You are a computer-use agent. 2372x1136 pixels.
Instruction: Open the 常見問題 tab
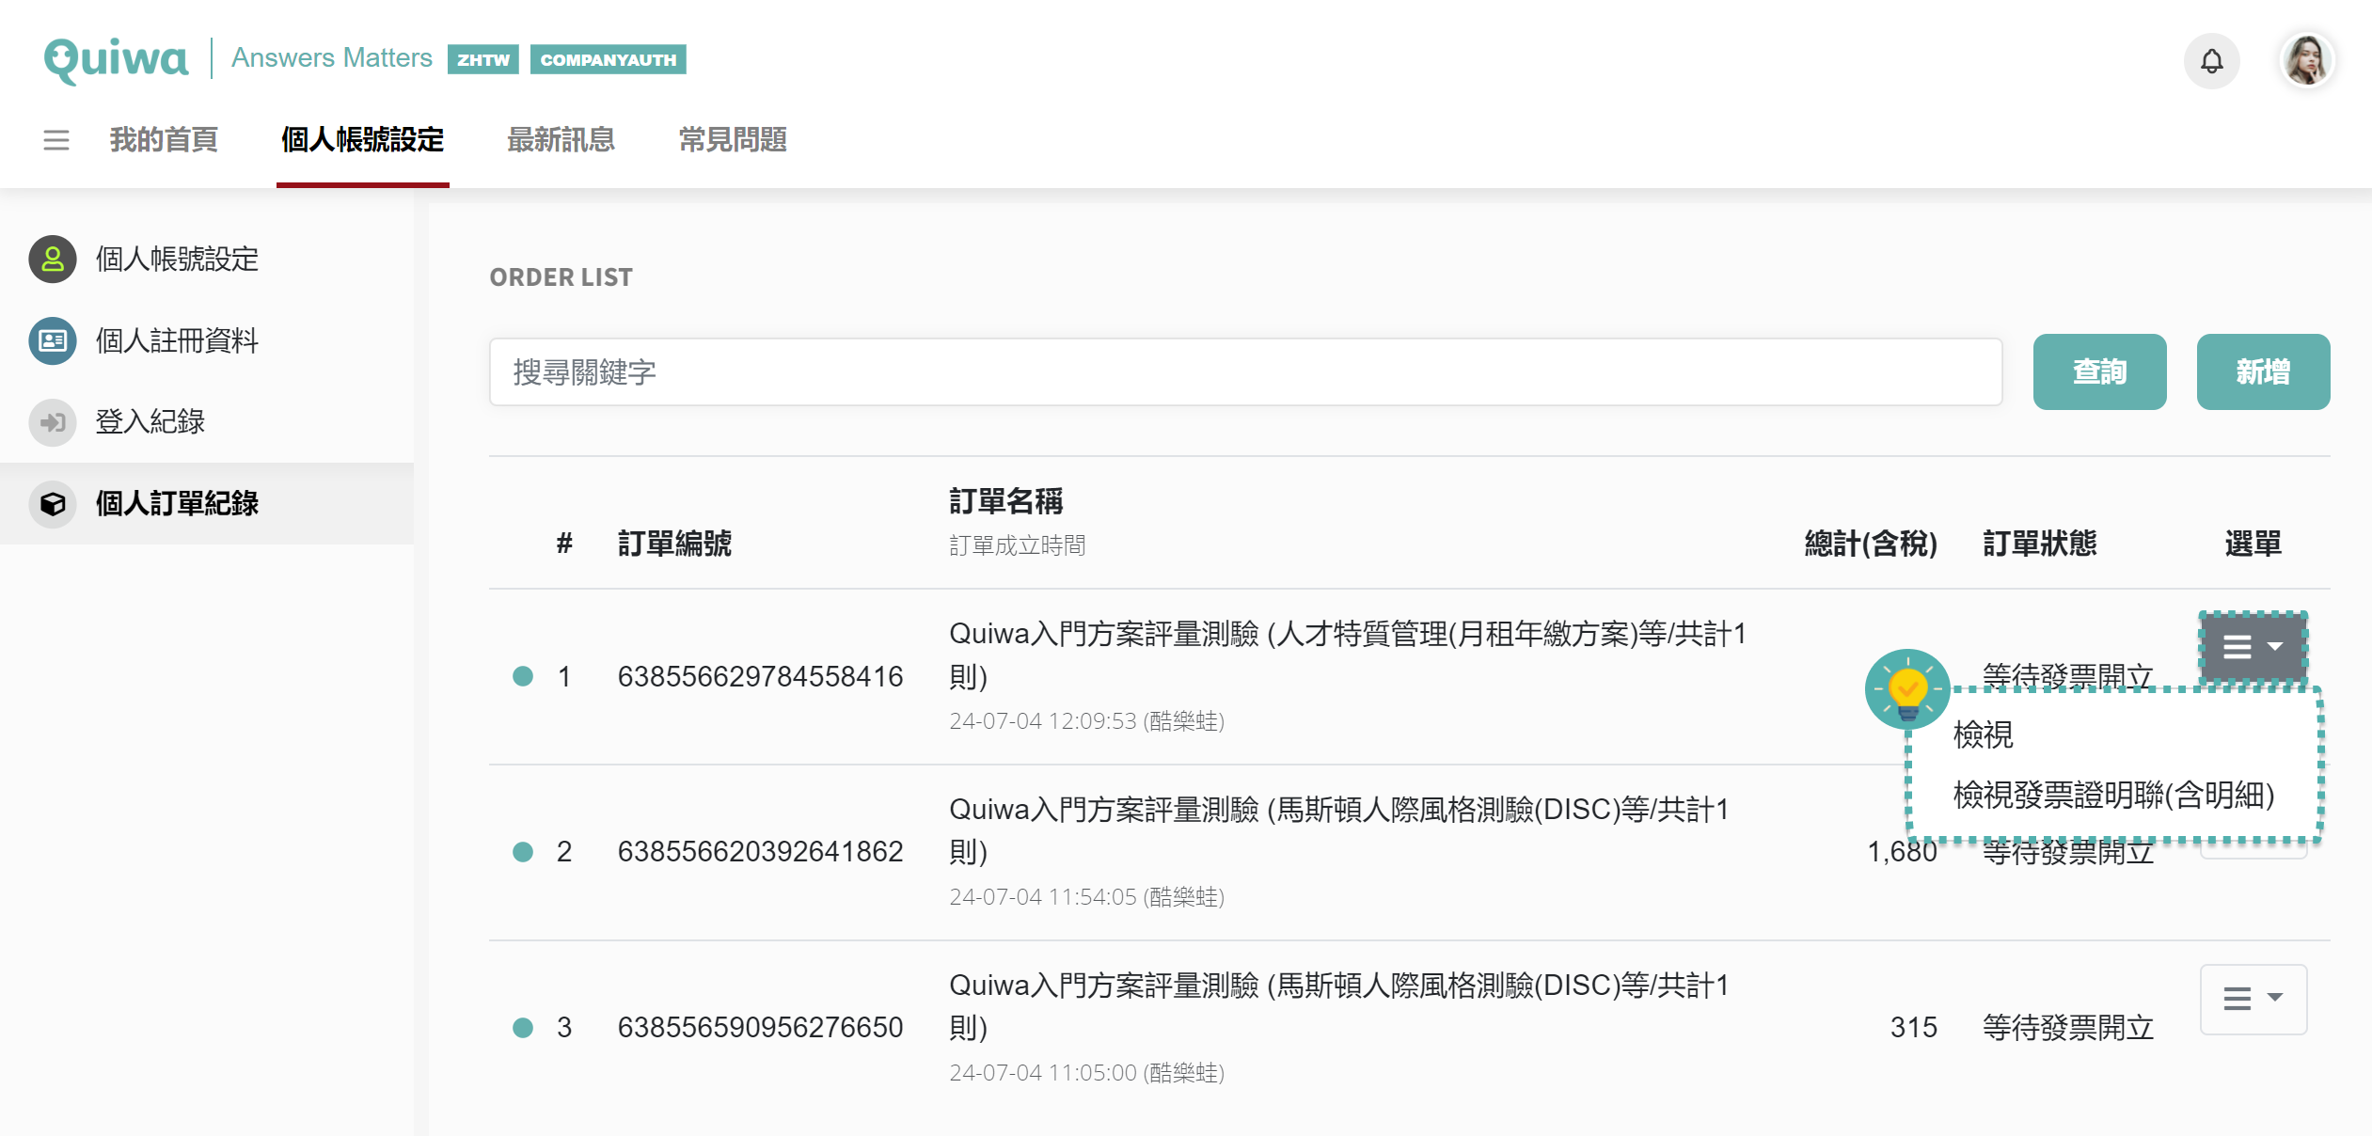pos(733,140)
